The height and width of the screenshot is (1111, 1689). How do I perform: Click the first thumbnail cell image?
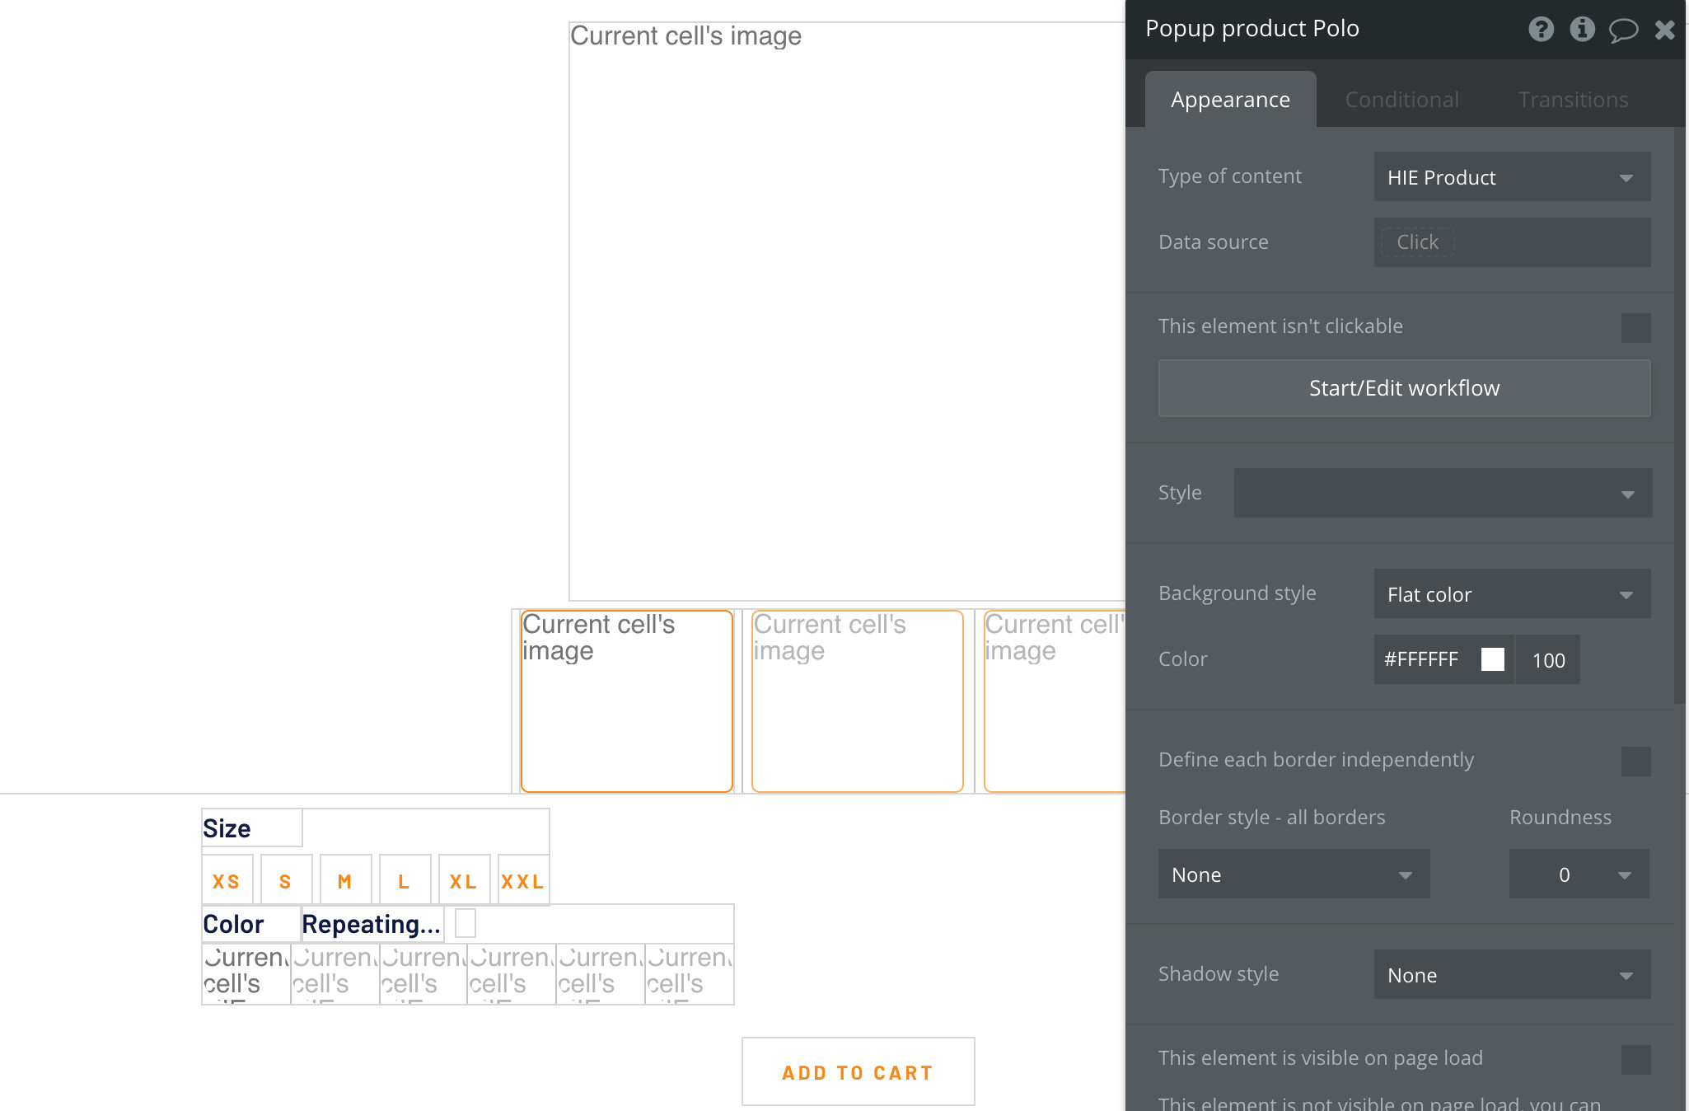click(626, 701)
